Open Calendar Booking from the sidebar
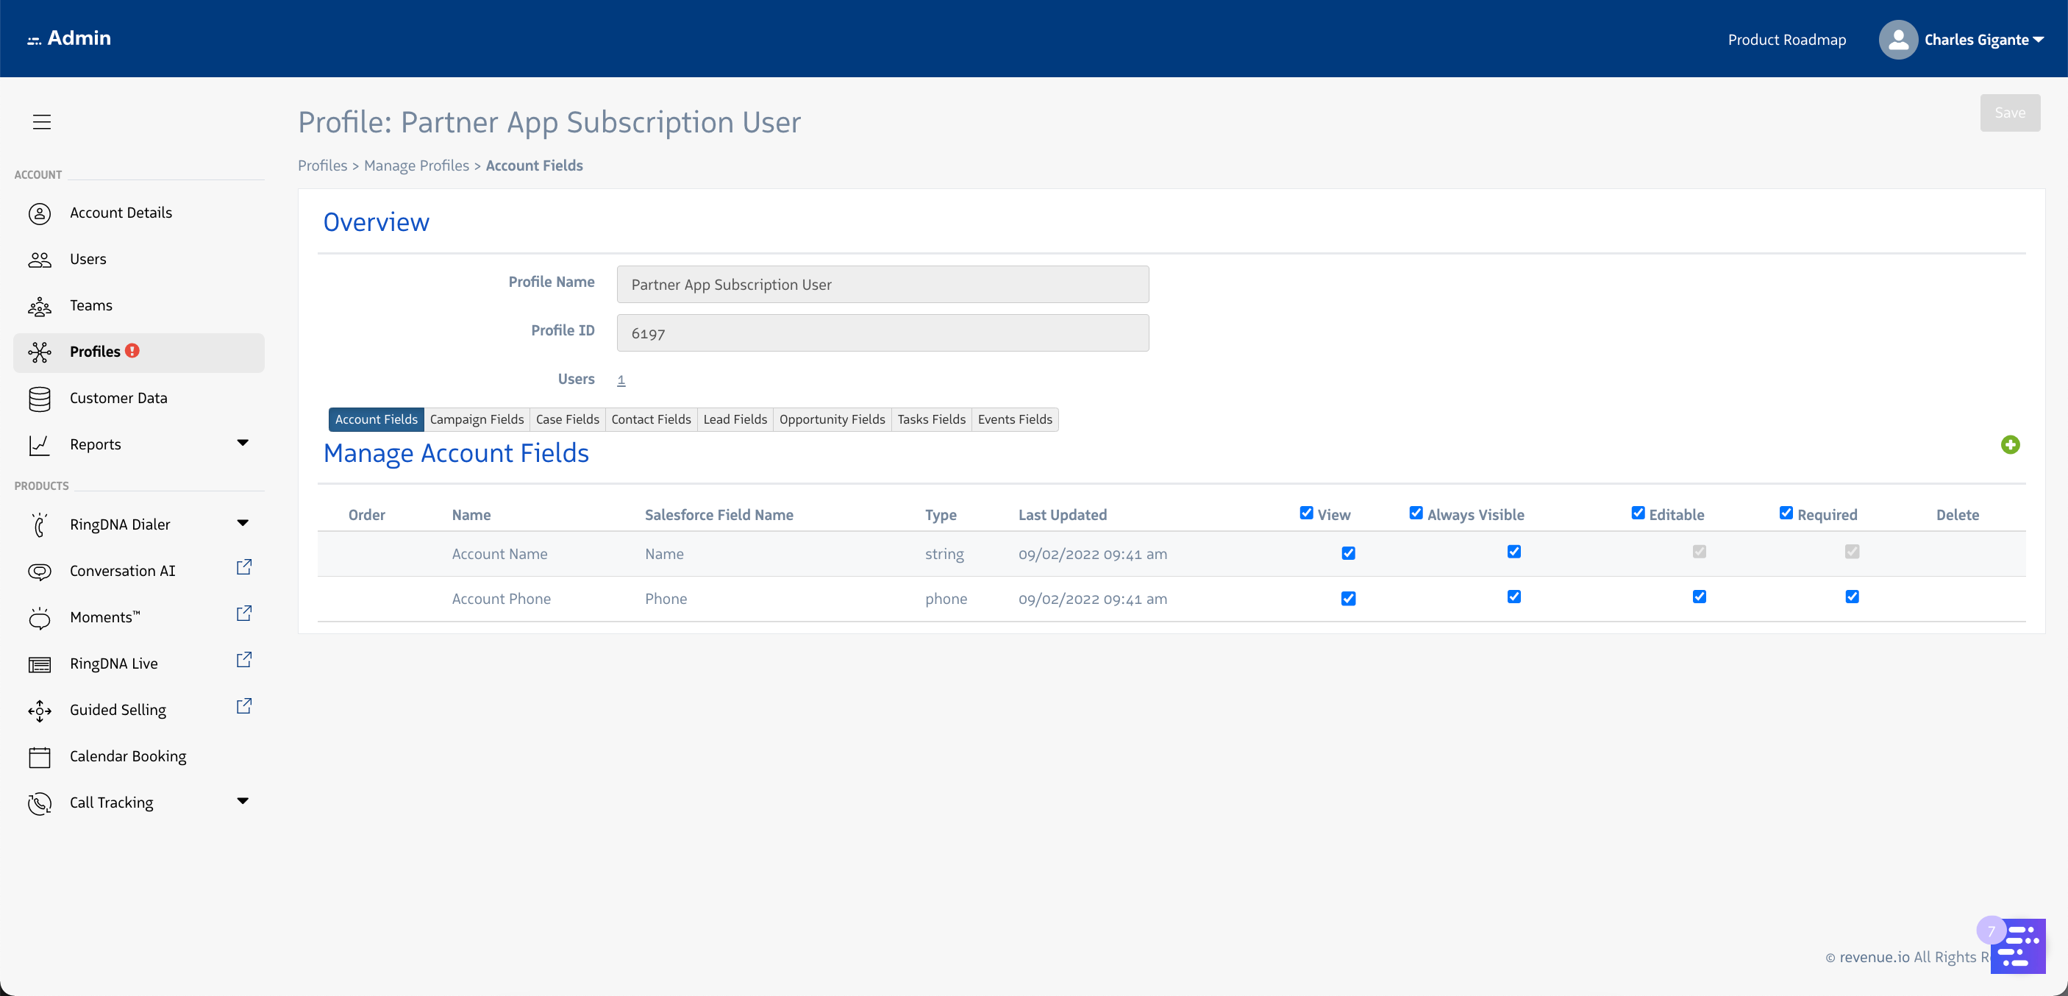Viewport: 2068px width, 996px height. pos(126,756)
